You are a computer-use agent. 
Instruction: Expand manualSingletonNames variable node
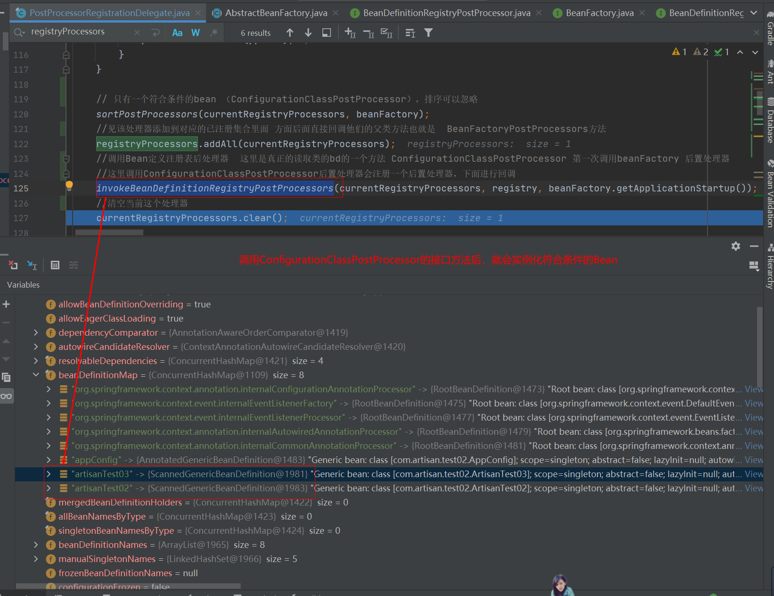[36, 559]
